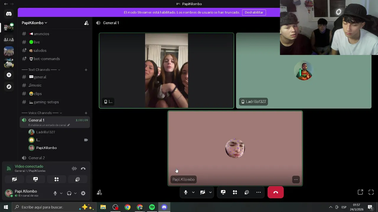Disconnect from voice in the connection panel
The height and width of the screenshot is (212, 378).
[x=83, y=168]
